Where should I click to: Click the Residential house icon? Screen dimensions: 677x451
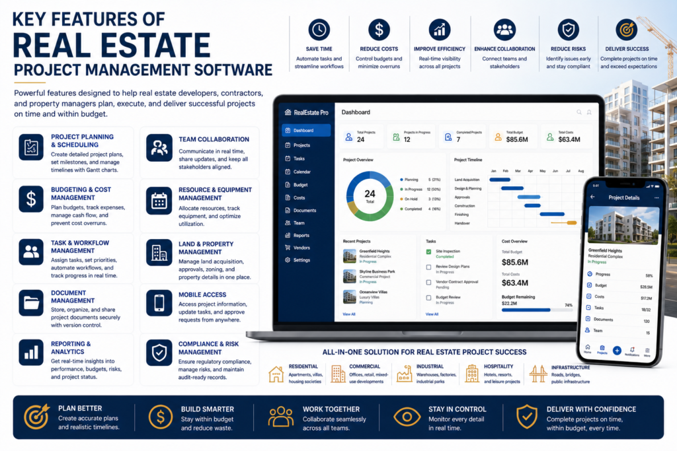point(276,374)
